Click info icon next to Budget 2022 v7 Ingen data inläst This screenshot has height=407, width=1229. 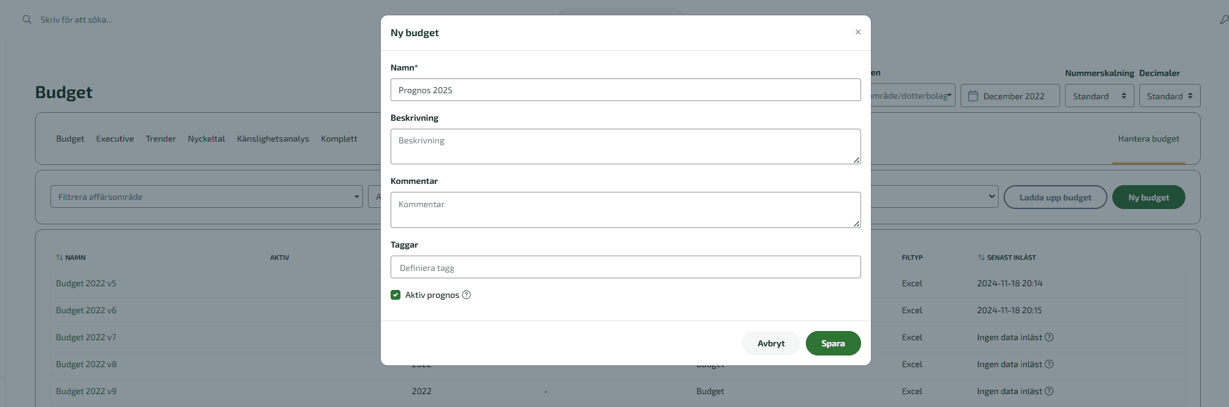pos(1049,337)
